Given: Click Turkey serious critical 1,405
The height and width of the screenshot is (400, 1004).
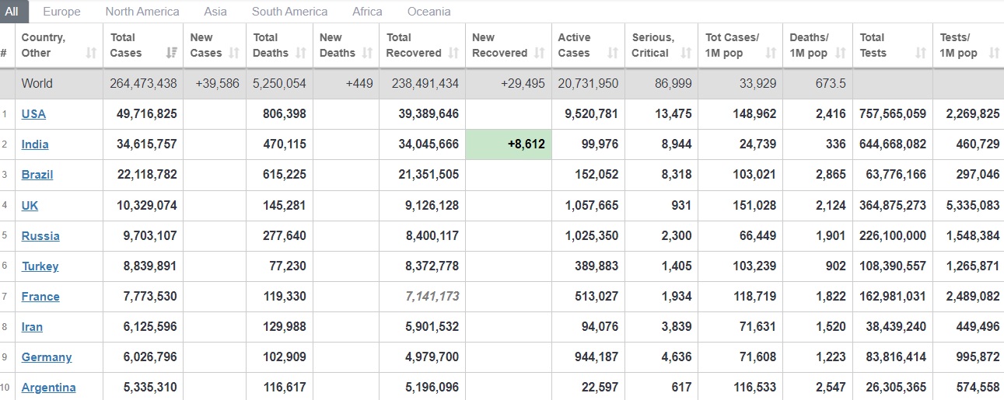Looking at the screenshot, I should [676, 266].
